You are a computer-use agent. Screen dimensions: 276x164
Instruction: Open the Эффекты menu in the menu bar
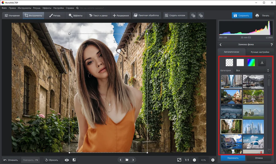[x=47, y=8]
